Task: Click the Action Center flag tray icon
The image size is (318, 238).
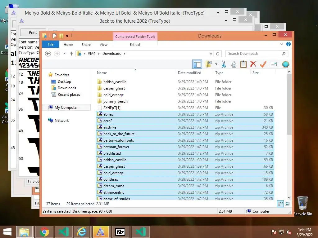Action: coord(274,232)
